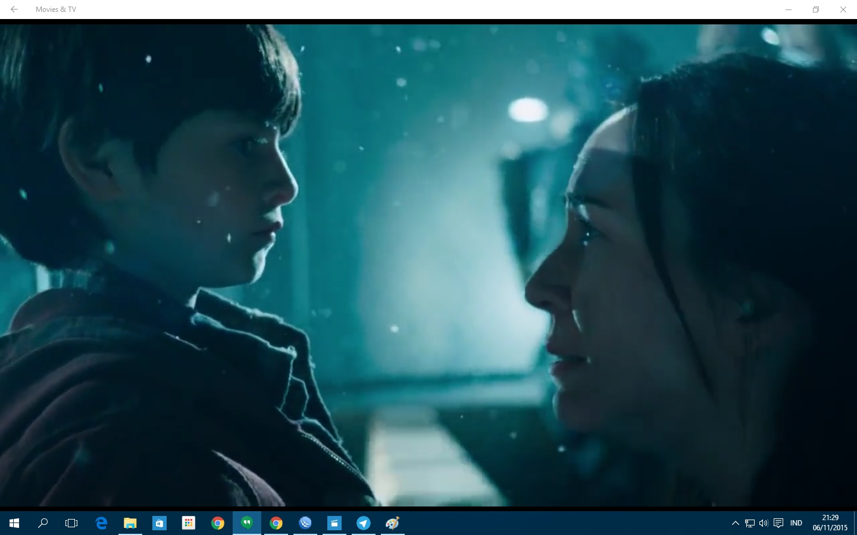The height and width of the screenshot is (535, 857).
Task: Open taskbar search magnifier
Action: tap(43, 523)
